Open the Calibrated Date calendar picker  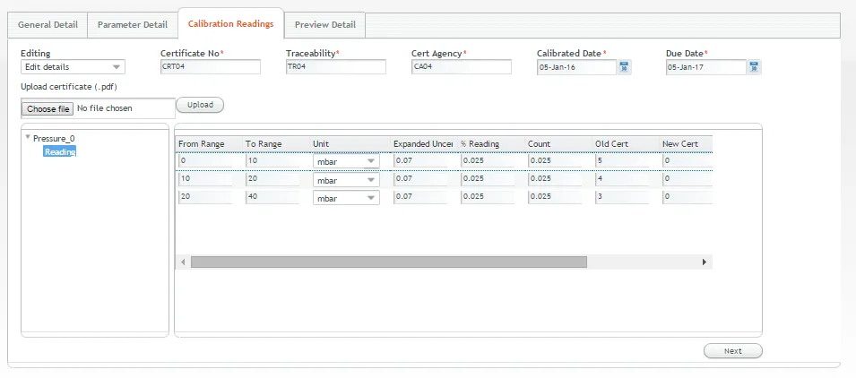pos(624,67)
